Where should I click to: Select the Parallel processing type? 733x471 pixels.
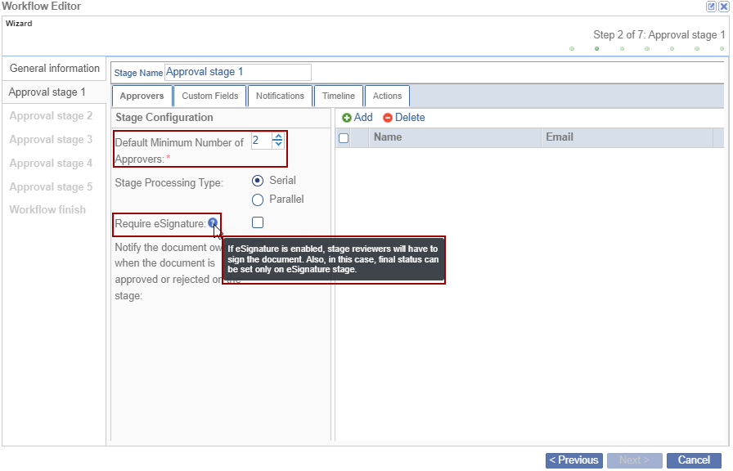258,200
